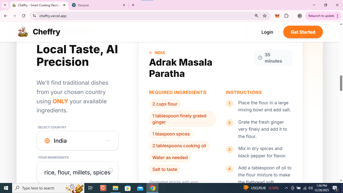The height and width of the screenshot is (193, 343).
Task: Click the ingredients input field
Action: pos(78,172)
